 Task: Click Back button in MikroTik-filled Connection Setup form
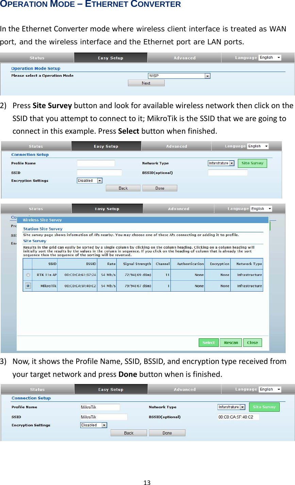point(129,433)
